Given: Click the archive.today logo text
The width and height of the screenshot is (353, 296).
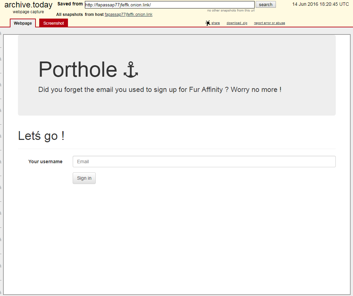Looking at the screenshot, I should [28, 5].
